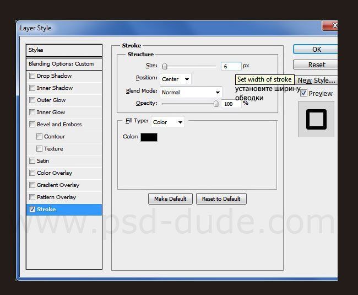Screen dimensions: 358x295
Task: Open the Pattern Overlay settings row
Action: tap(64, 197)
